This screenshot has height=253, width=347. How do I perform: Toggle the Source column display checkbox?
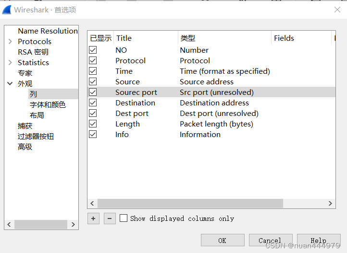pos(93,81)
